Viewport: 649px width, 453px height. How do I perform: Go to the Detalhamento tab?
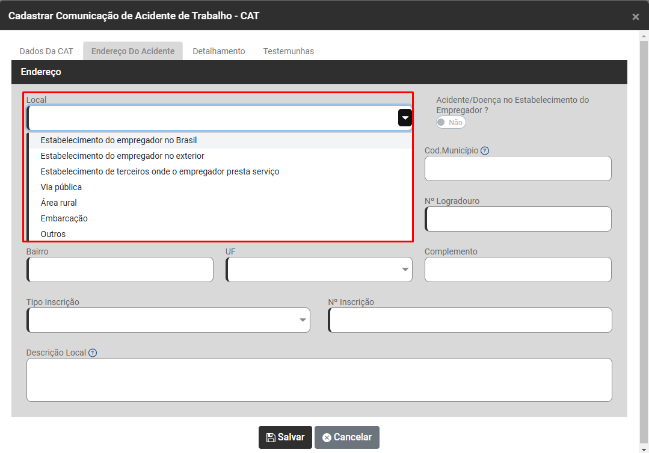click(219, 51)
